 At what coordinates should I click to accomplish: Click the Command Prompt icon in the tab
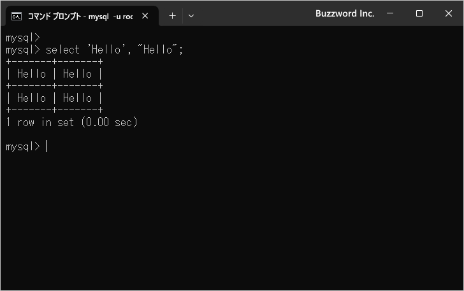pos(17,17)
